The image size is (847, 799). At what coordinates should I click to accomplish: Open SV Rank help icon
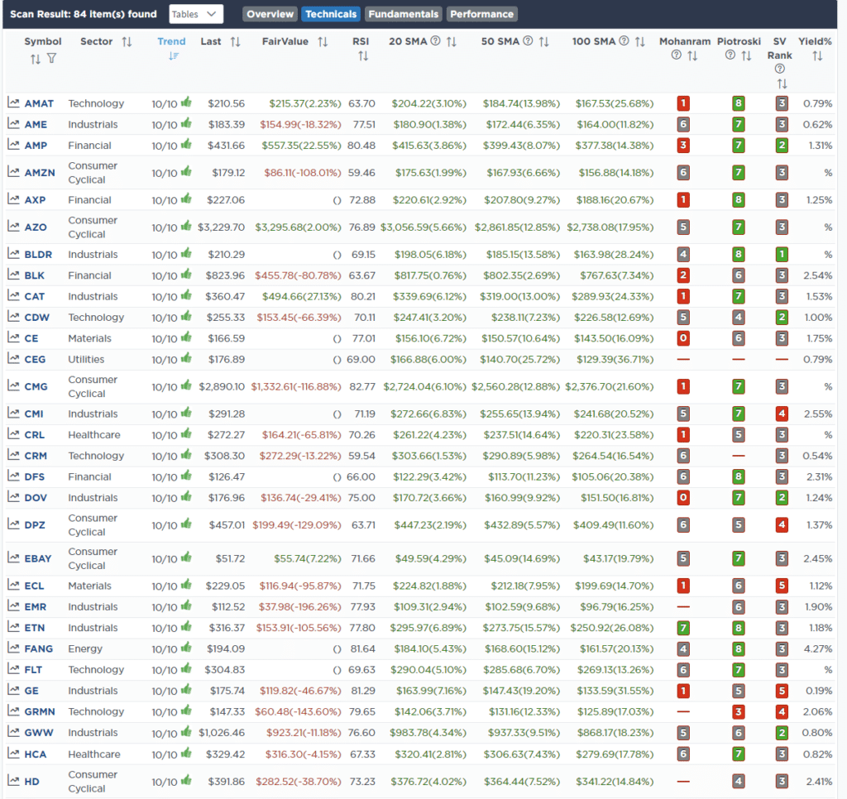(x=779, y=69)
